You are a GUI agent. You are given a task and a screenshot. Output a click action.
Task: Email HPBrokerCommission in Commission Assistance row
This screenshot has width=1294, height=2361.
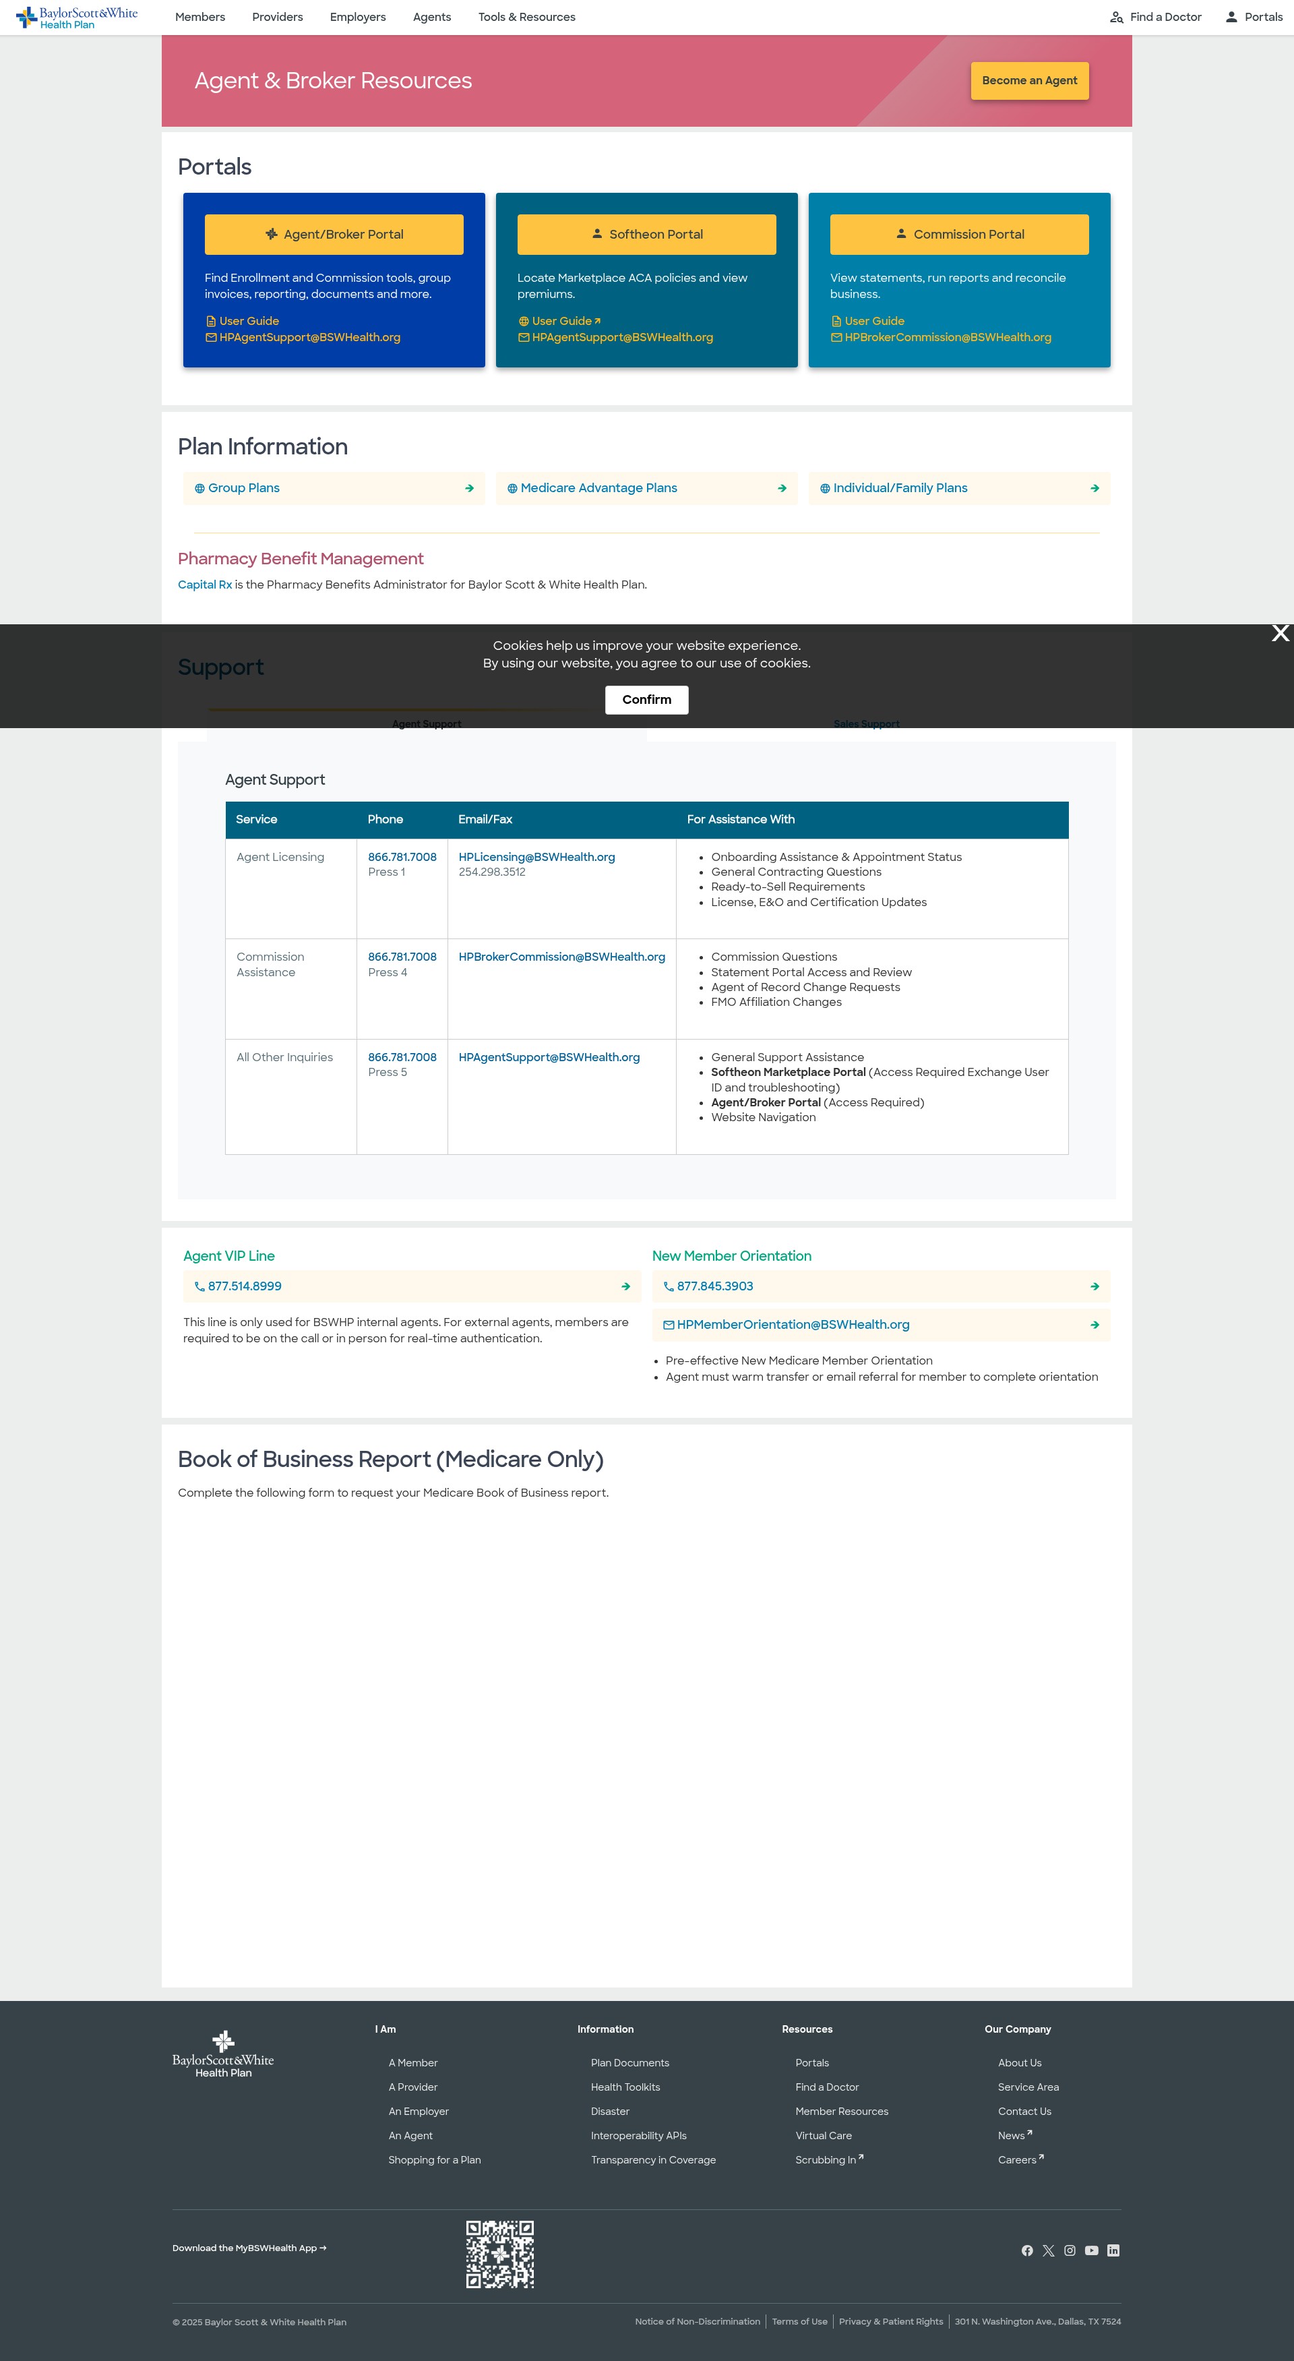(x=562, y=957)
